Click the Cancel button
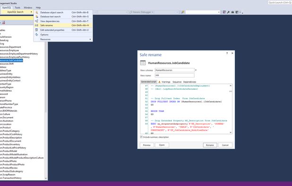Screen dimensions: 292x186 [x=225, y=145]
